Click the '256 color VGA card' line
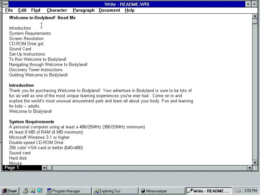The width and height of the screenshot is (260, 195). pos(46,148)
